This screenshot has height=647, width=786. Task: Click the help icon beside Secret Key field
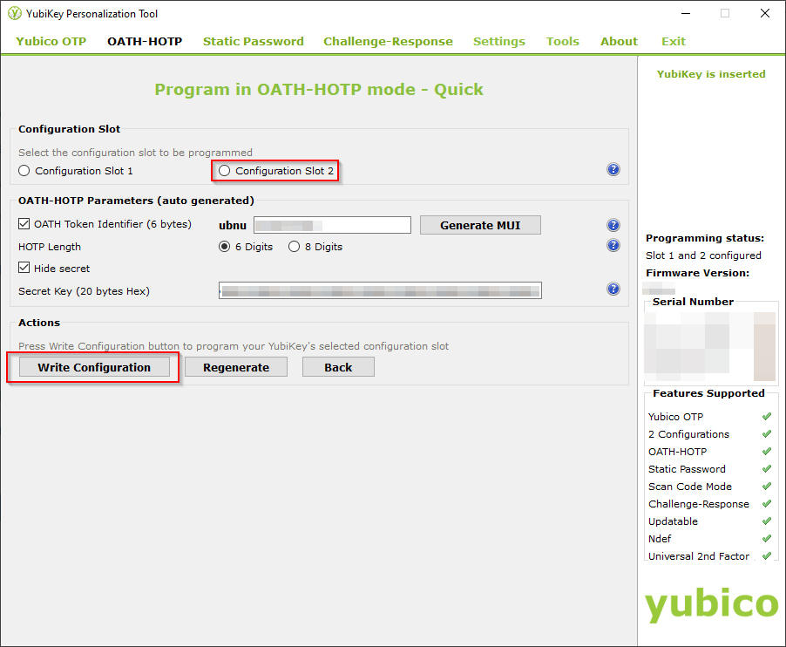click(x=613, y=290)
